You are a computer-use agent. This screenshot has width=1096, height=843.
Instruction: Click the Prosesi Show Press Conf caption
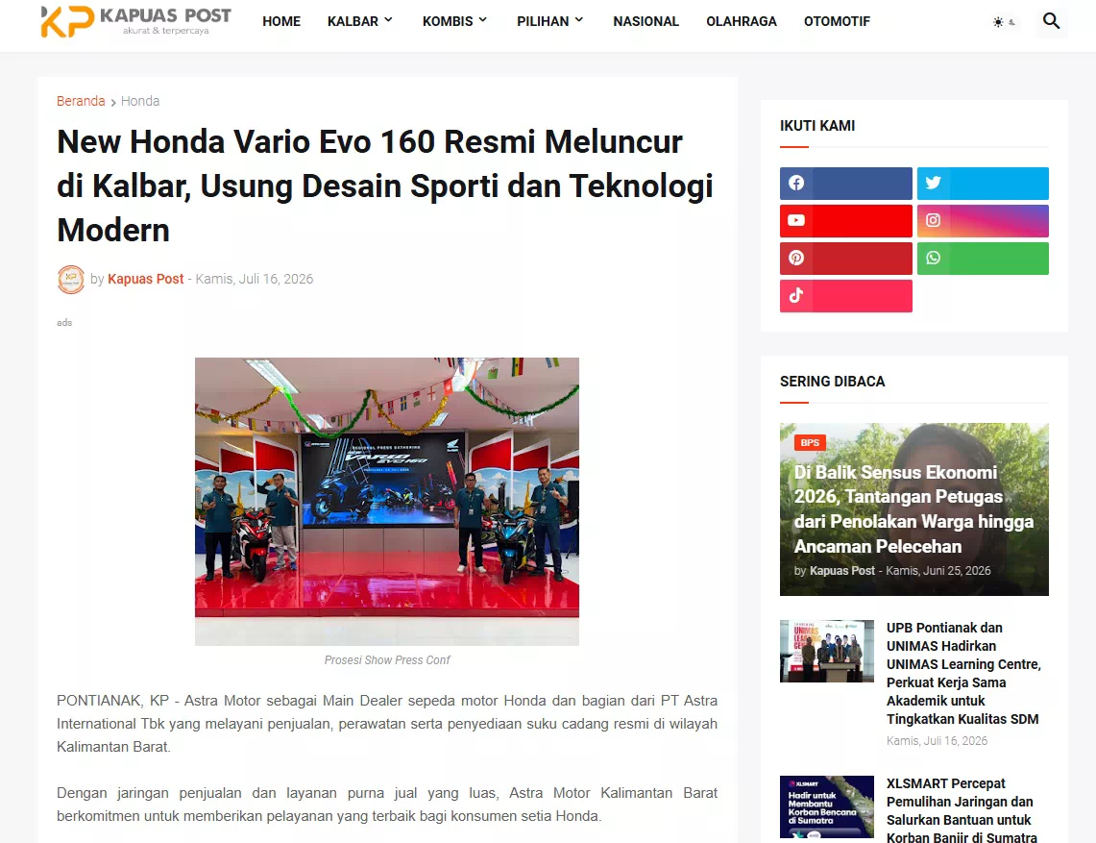387,659
